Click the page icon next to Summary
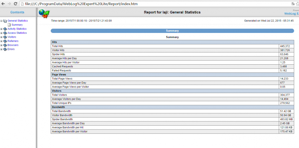Viewport: 299px width, 148px height. pos(9,25)
